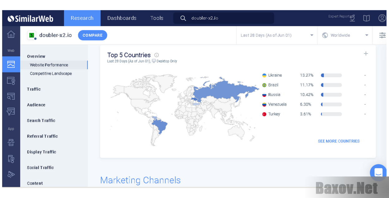Open the app analysis icon under App
The height and width of the screenshot is (198, 389).
[x=11, y=143]
